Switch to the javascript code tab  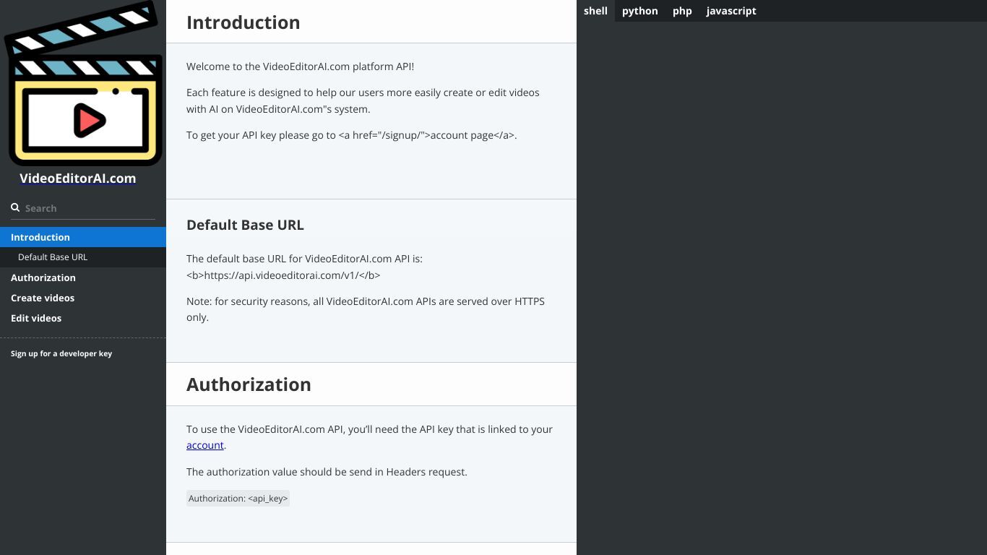(731, 11)
